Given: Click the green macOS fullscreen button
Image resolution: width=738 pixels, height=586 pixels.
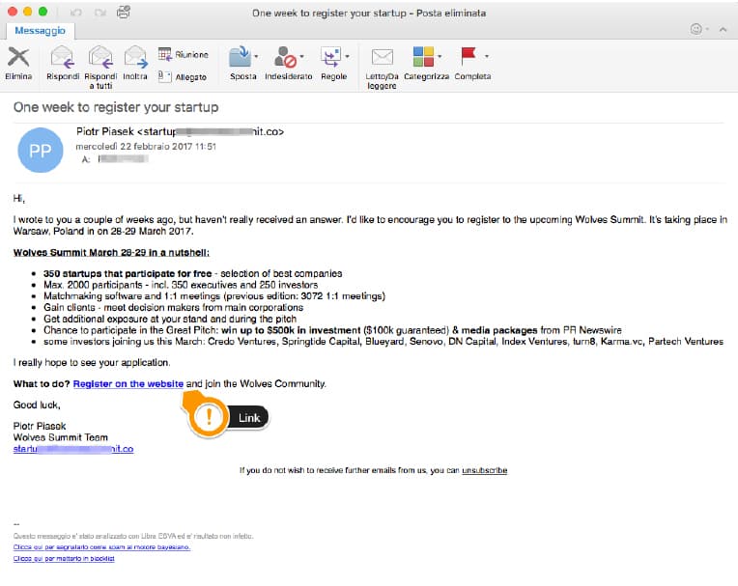Looking at the screenshot, I should [43, 12].
